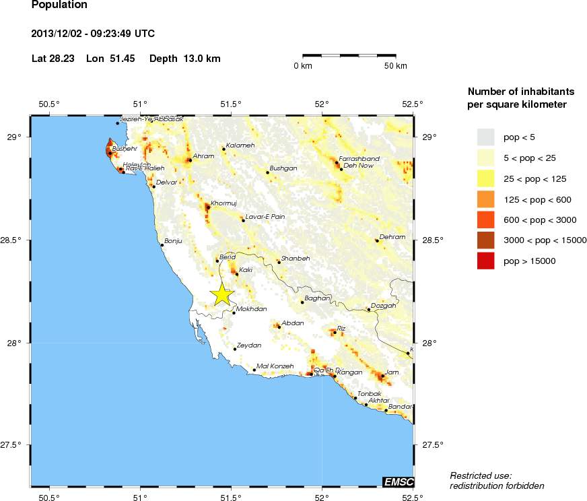The image size is (587, 501).
Task: Click the EMSC logo on the map
Action: click(x=398, y=481)
